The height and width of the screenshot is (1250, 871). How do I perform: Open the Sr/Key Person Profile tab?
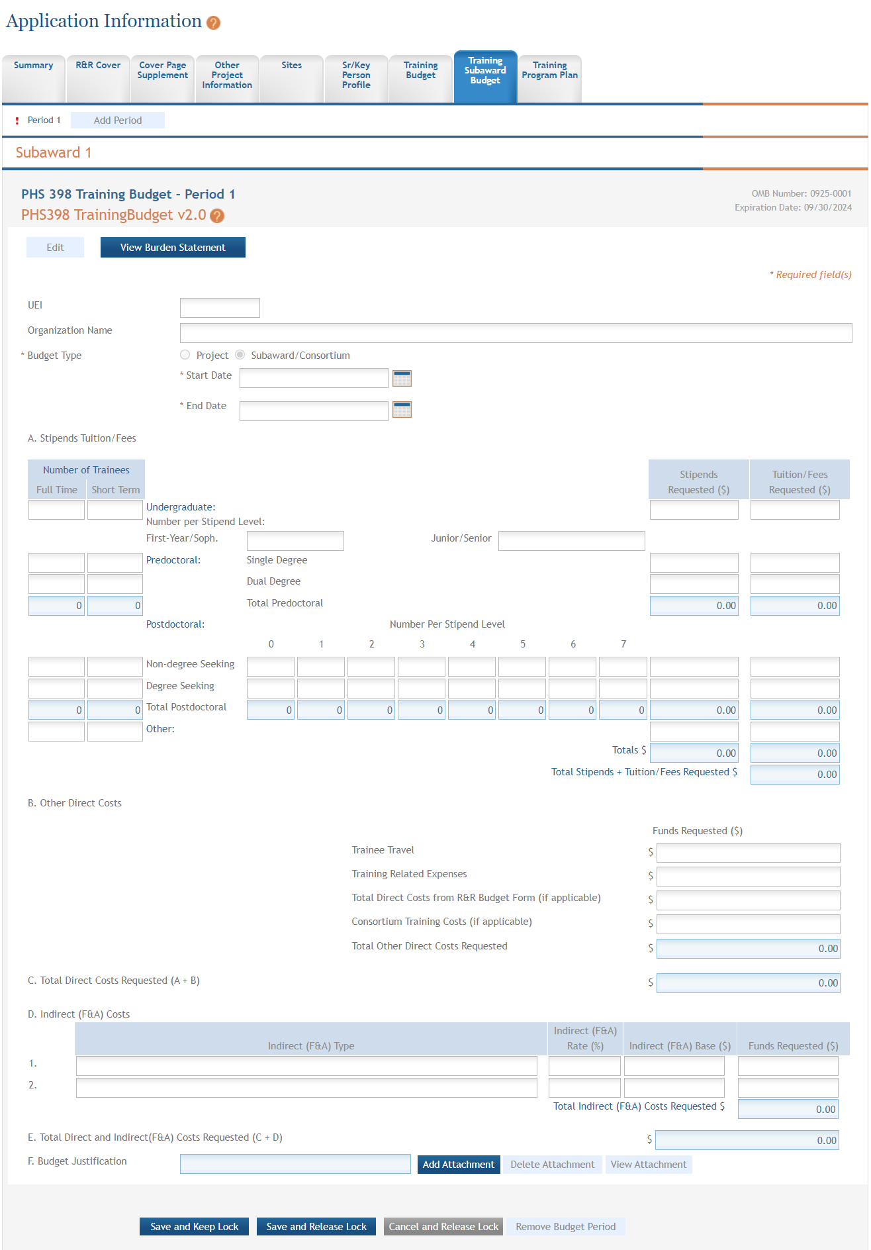(356, 75)
